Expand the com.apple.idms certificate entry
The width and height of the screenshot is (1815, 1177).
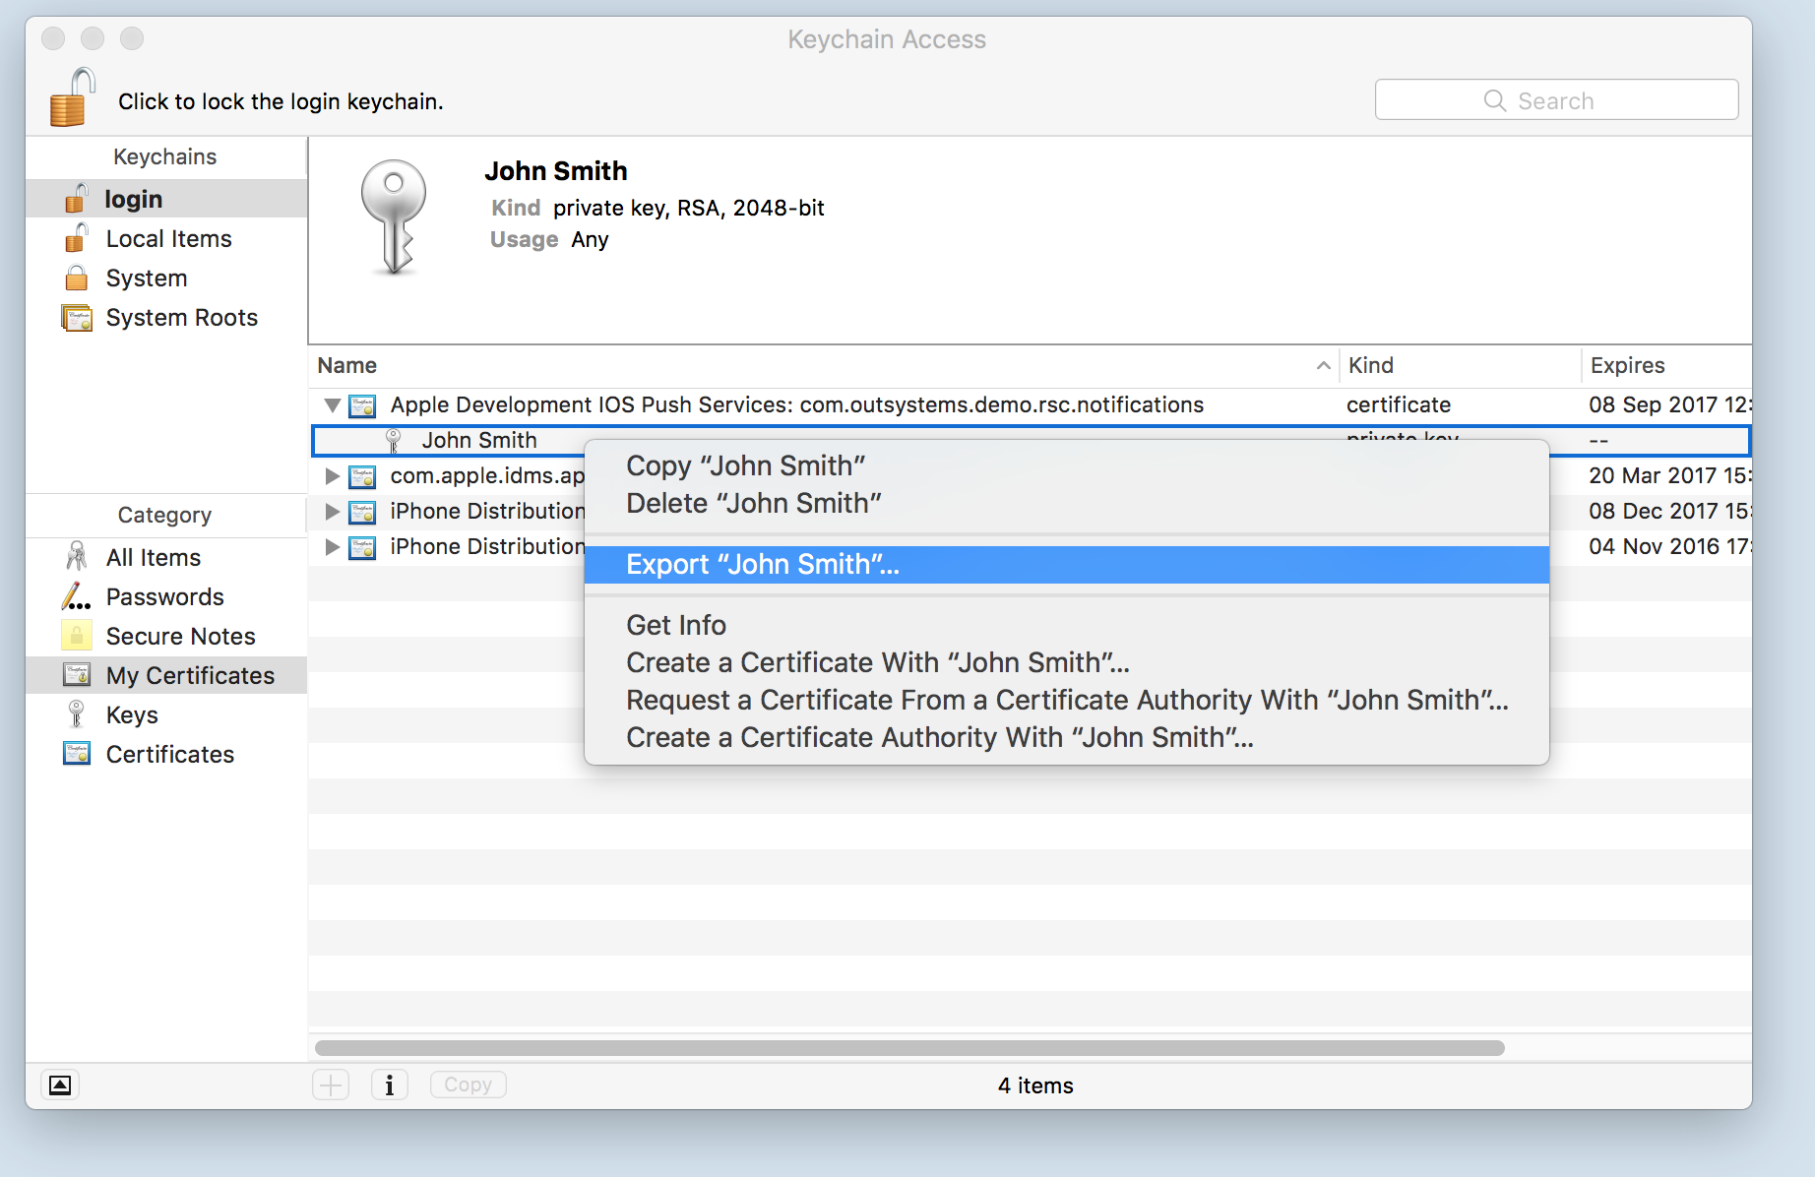point(332,475)
